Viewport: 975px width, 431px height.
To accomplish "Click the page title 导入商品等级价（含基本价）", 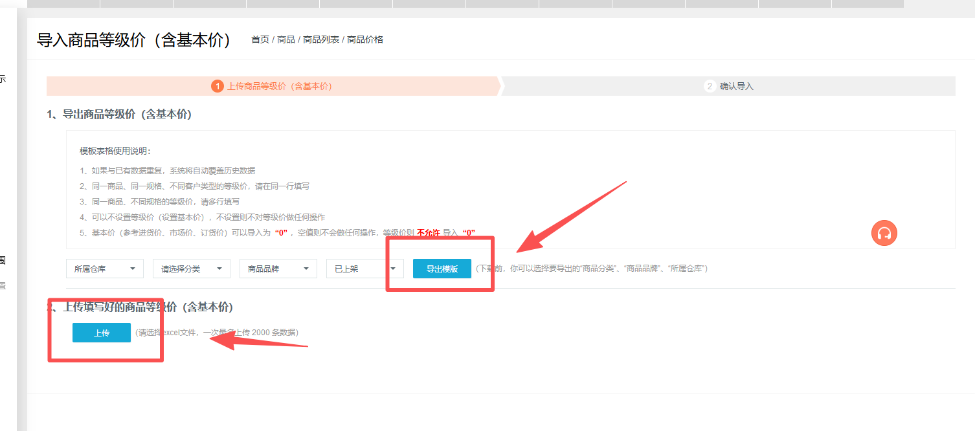I will (135, 39).
